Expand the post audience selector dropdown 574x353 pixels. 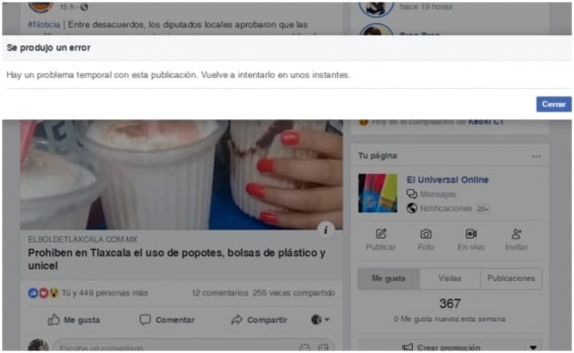click(x=321, y=320)
